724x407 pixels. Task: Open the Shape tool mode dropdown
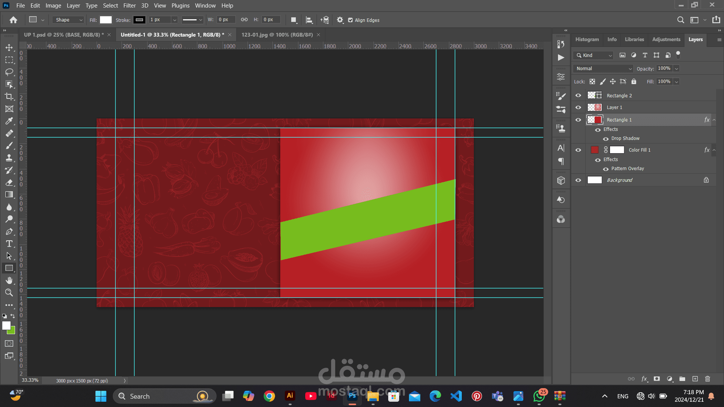pyautogui.click(x=68, y=20)
